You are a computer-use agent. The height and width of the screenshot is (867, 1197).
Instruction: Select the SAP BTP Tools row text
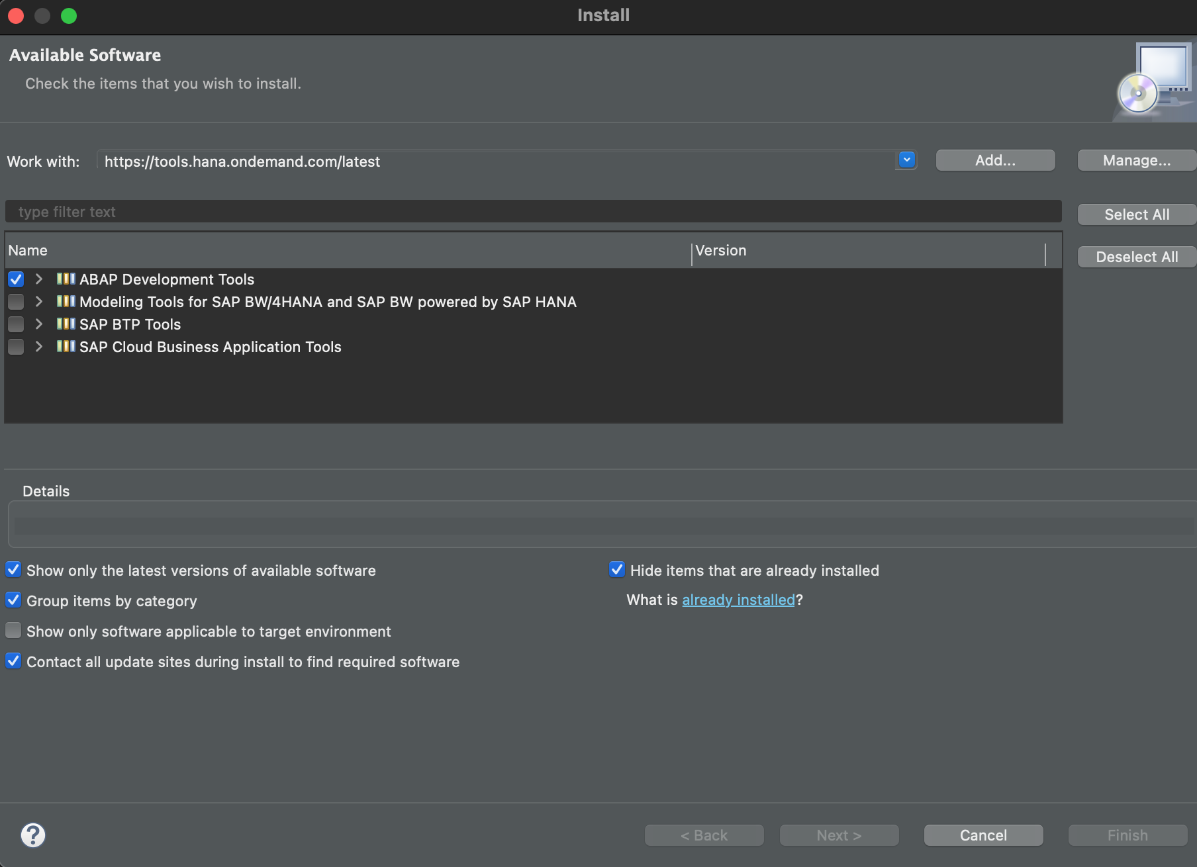[x=130, y=324]
